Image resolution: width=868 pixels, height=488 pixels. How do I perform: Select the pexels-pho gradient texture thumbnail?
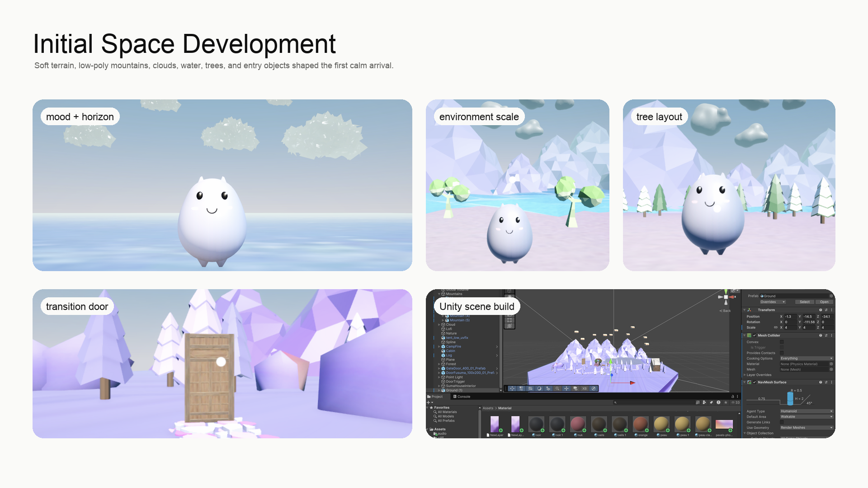(724, 424)
